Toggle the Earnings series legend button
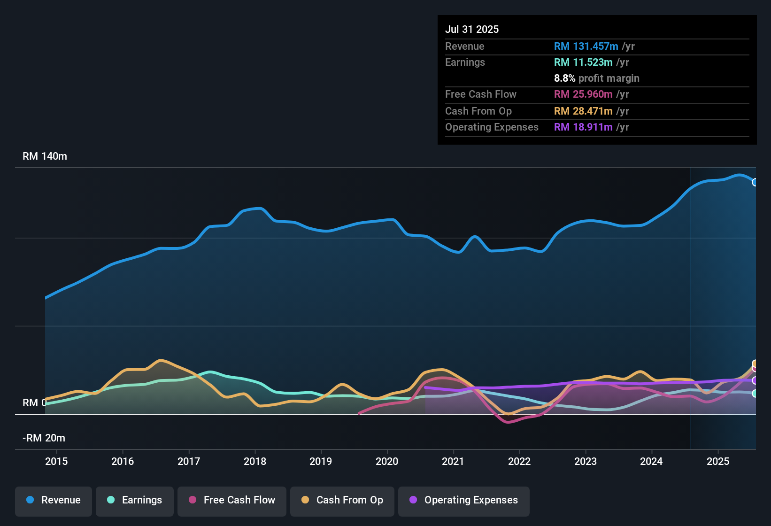Image resolution: width=771 pixels, height=526 pixels. pyautogui.click(x=135, y=501)
